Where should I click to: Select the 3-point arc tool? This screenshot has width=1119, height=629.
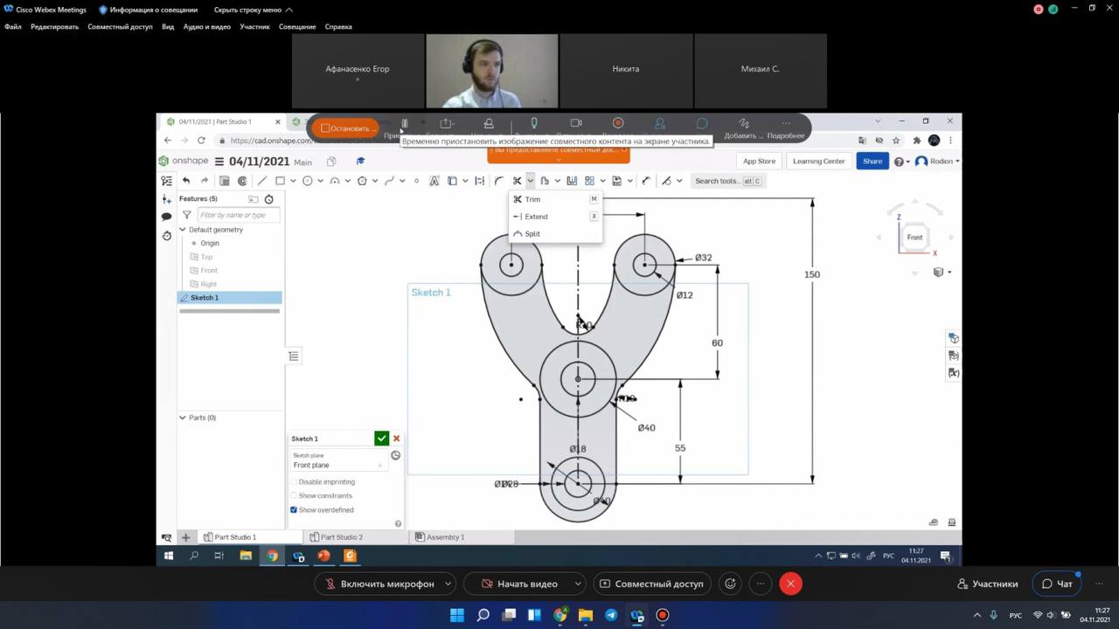(x=334, y=181)
